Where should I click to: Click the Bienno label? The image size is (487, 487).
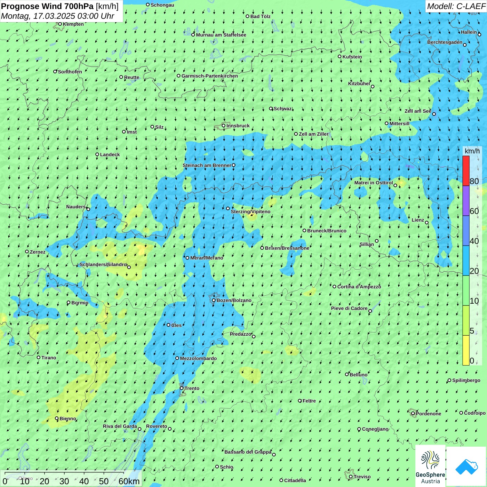pyautogui.click(x=67, y=418)
